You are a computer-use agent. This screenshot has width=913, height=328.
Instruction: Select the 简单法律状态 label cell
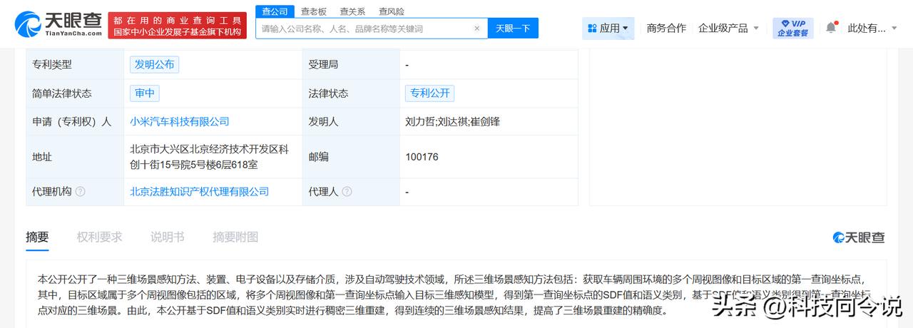click(75, 93)
